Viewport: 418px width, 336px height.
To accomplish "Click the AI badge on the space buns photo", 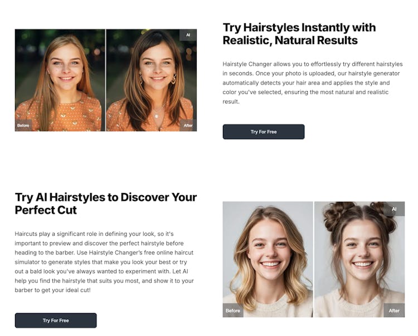I will 394,209.
